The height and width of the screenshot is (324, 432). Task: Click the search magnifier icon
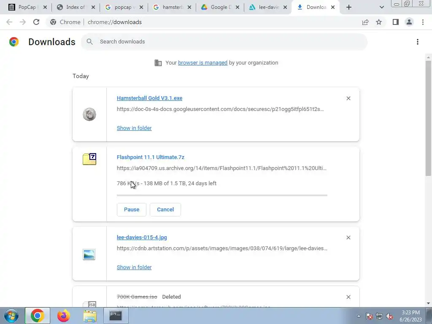coord(89,42)
